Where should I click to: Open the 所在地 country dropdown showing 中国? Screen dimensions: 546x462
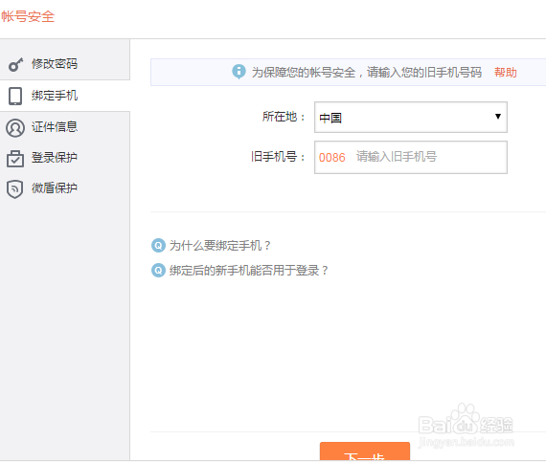411,117
